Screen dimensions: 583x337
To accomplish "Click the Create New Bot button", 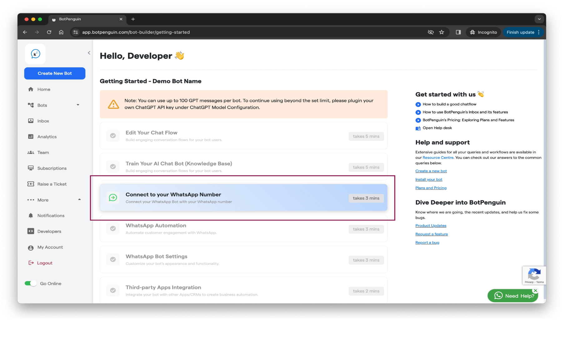I will pyautogui.click(x=55, y=73).
